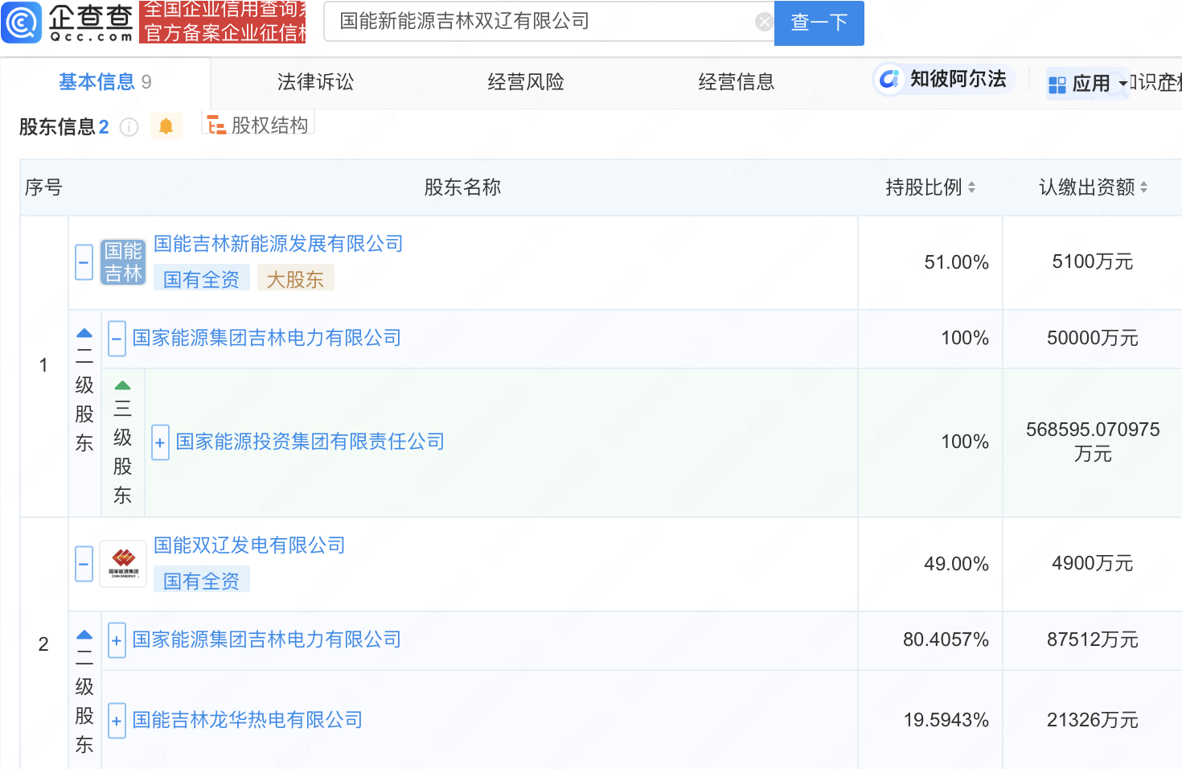
Task: Click the shareholder alert bell icon
Action: (166, 126)
